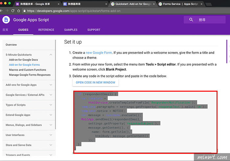Click the HtmlService.createTemplateFromFile code line

(x=142, y=103)
